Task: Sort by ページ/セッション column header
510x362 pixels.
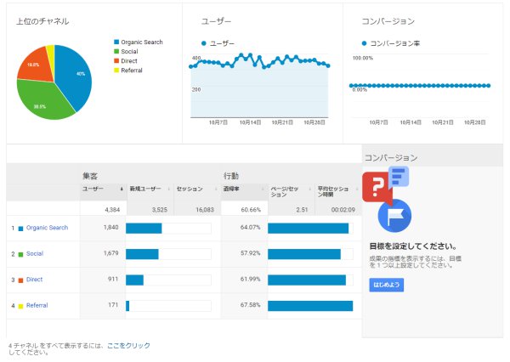Action: (x=291, y=192)
